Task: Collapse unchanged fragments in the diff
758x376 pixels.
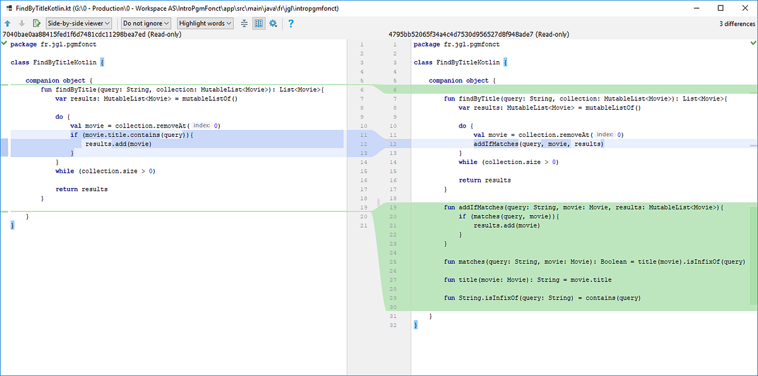Action: (244, 23)
